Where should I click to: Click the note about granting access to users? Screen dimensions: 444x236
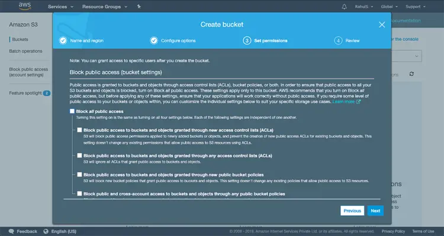tap(140, 60)
